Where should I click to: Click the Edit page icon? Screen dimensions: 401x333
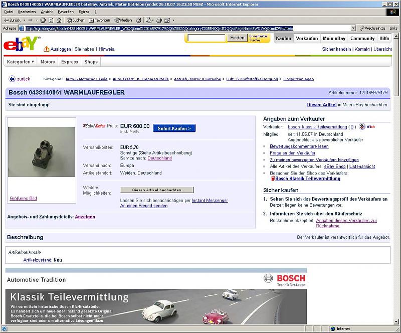(x=167, y=20)
